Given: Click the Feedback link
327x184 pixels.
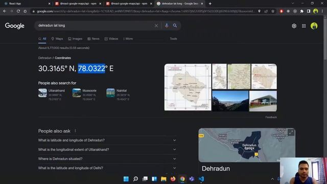Looking at the screenshot, I should (271, 117).
